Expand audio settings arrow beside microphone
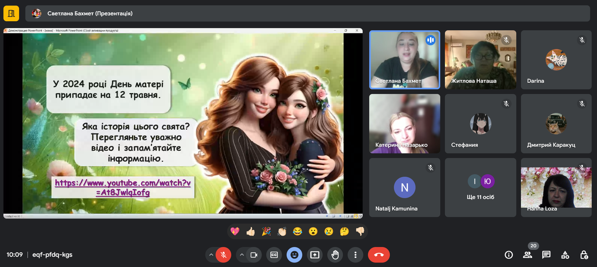This screenshot has width=597, height=267. point(211,255)
